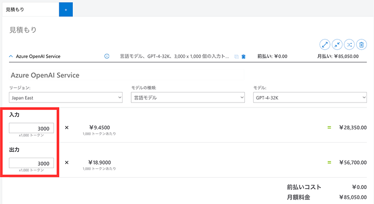
Task: Open the リージョン dropdown showing Japan East
Action: point(66,98)
